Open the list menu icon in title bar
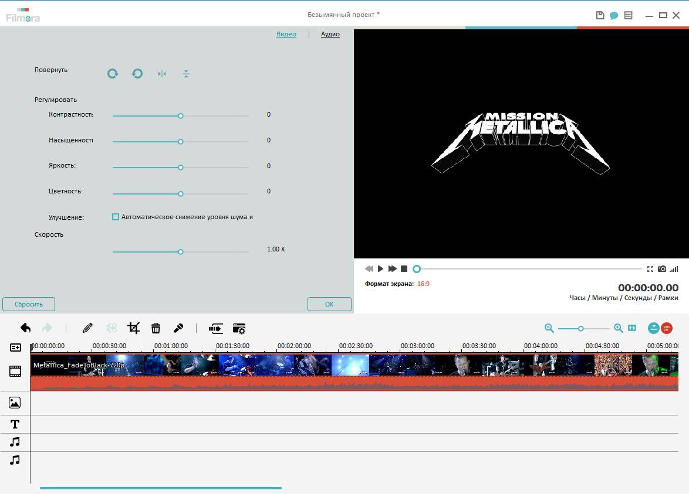Screen dimensions: 689x494 (x=629, y=15)
